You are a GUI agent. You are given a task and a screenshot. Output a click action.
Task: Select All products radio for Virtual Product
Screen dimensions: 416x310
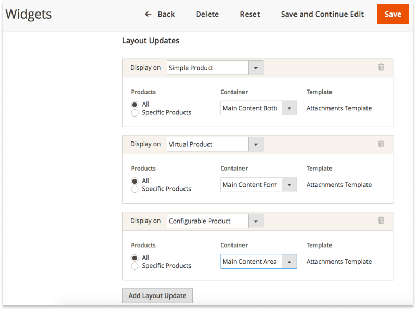(135, 181)
